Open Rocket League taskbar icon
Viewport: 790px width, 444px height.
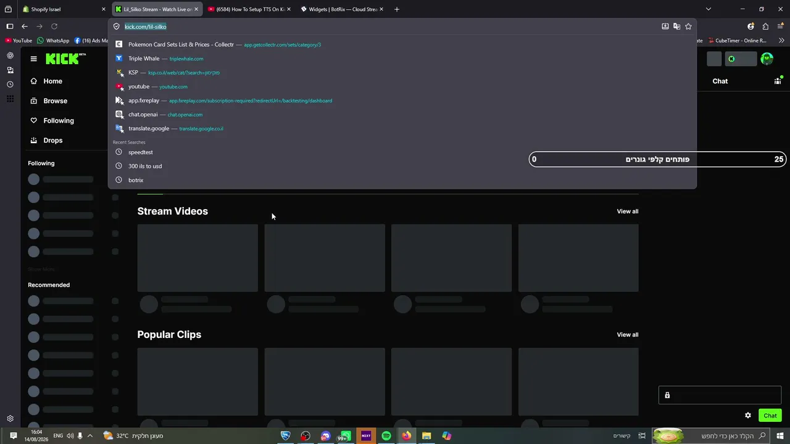pyautogui.click(x=286, y=436)
